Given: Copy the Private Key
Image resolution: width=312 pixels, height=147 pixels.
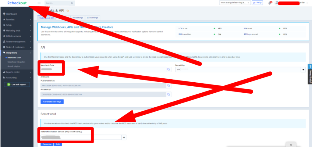Looking at the screenshot, I should click(x=168, y=95).
